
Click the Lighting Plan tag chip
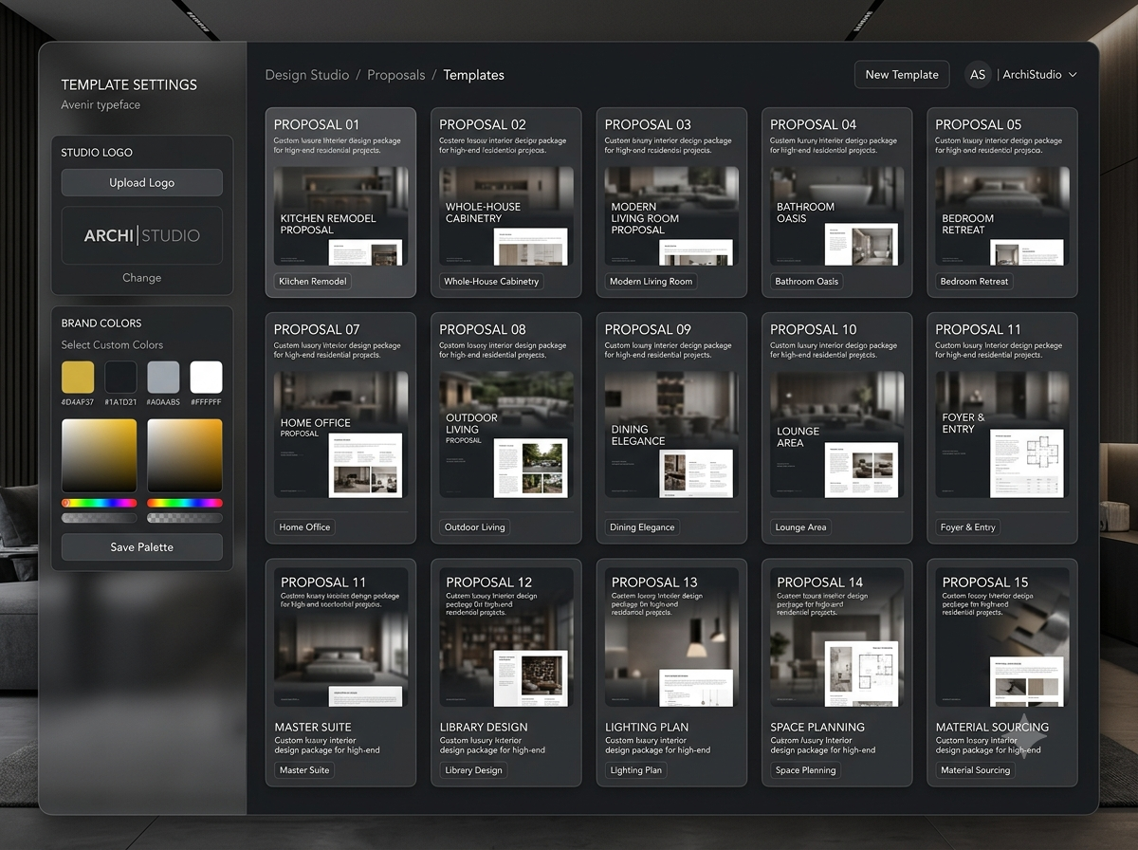(x=635, y=770)
